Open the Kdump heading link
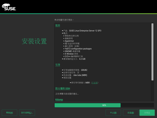The height and width of the screenshot is (118, 157). [59, 100]
